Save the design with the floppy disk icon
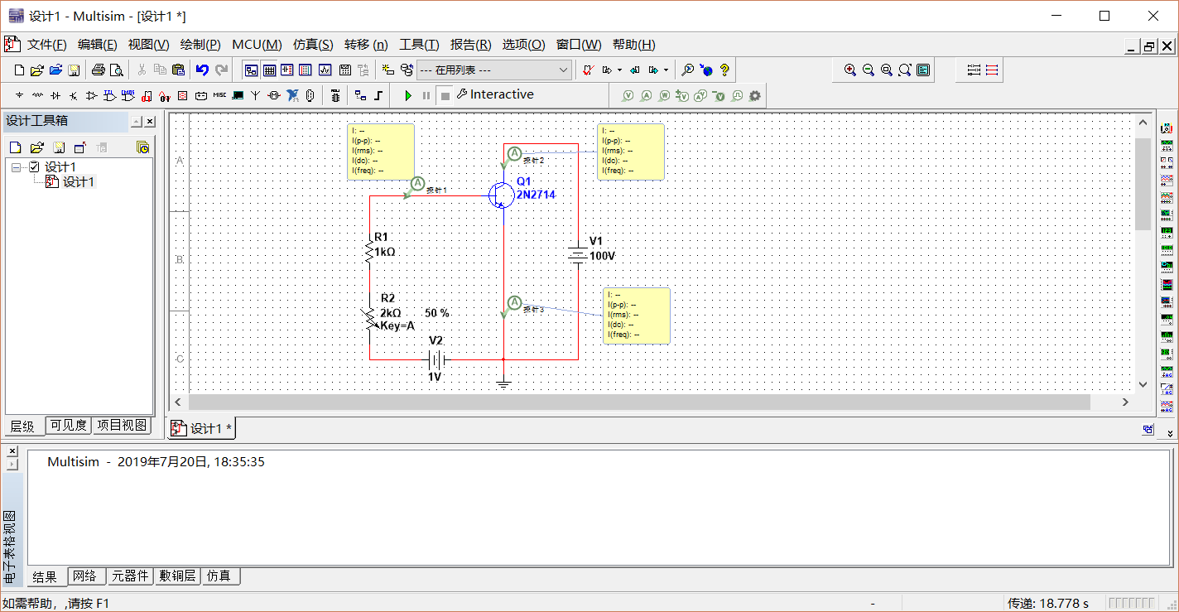The width and height of the screenshot is (1179, 612). 74,70
